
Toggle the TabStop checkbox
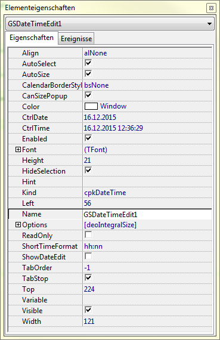pyautogui.click(x=88, y=277)
